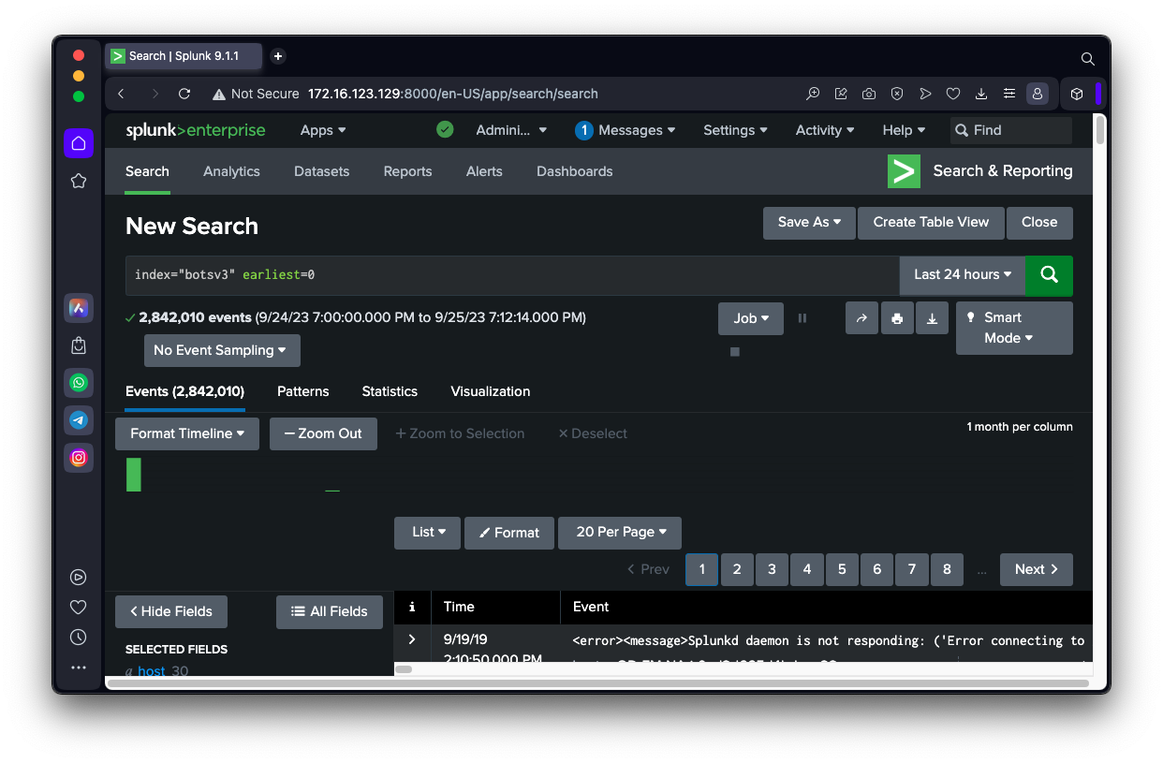Screen dimensions: 1163x763
Task: Open the Settings dropdown menu
Action: click(736, 130)
